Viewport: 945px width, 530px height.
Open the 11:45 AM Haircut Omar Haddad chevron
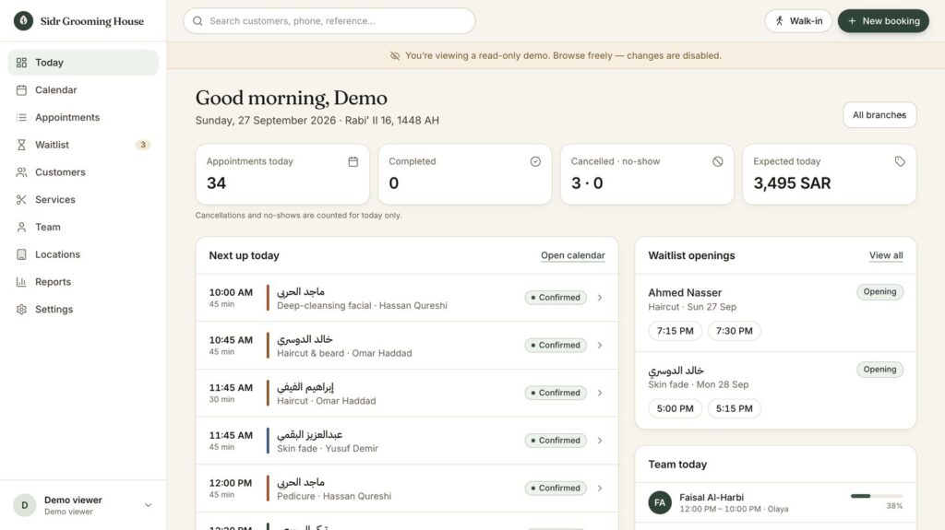point(600,393)
